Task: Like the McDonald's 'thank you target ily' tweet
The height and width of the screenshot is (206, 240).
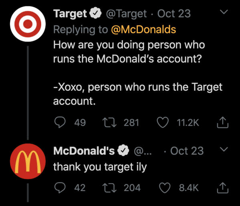Action: point(165,188)
